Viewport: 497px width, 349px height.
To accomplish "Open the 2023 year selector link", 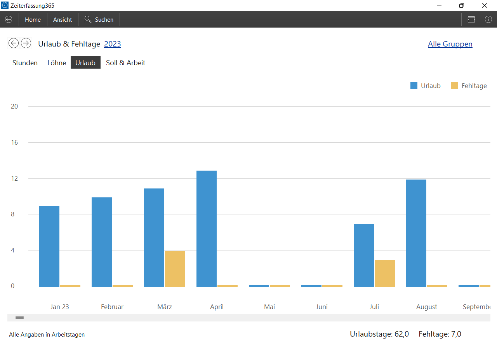I will pos(113,44).
